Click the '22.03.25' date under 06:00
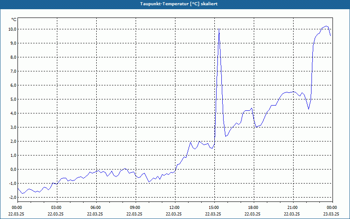This screenshot has height=219, width=350. (95, 214)
